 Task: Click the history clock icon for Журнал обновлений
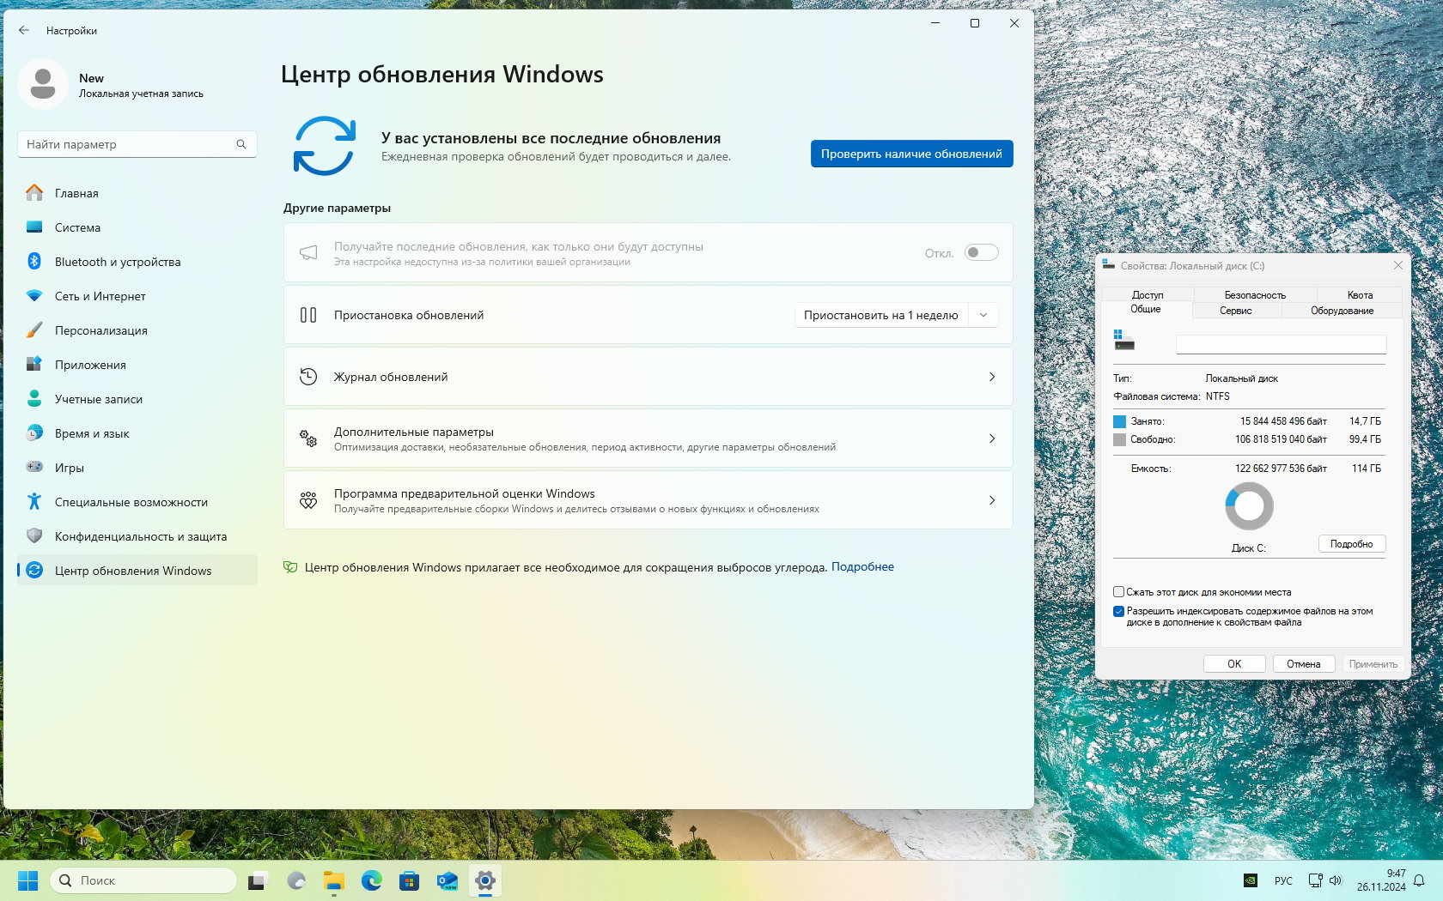(308, 377)
